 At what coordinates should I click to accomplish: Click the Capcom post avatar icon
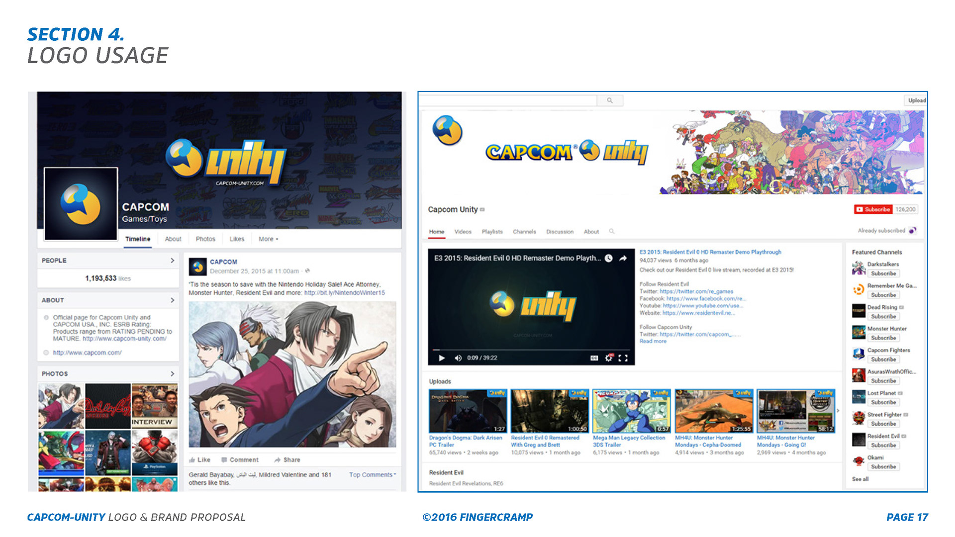click(197, 267)
